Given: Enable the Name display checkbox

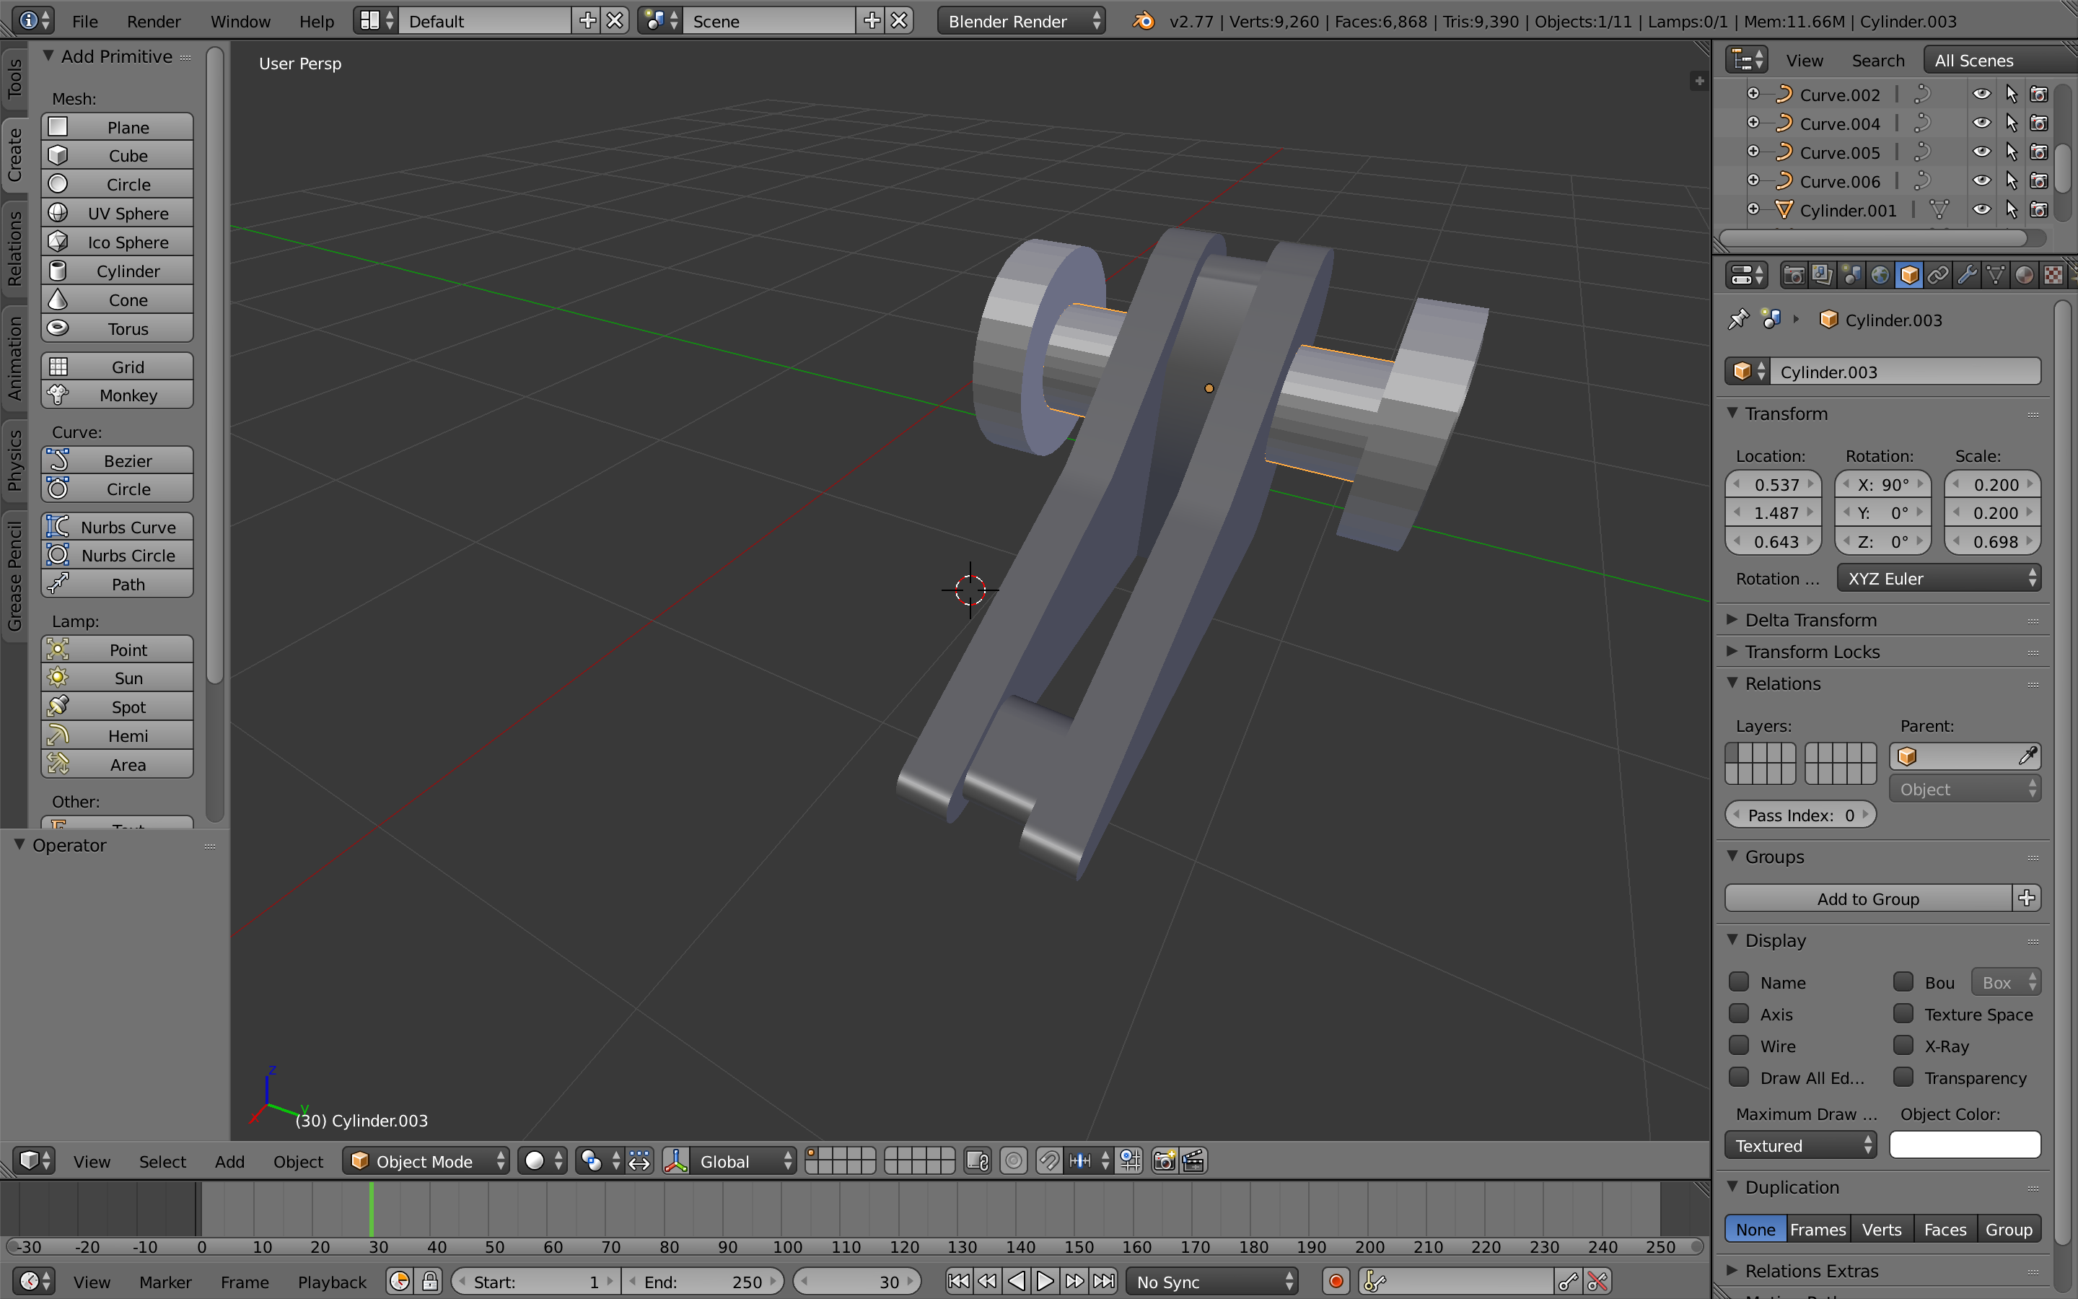Looking at the screenshot, I should click(1739, 982).
